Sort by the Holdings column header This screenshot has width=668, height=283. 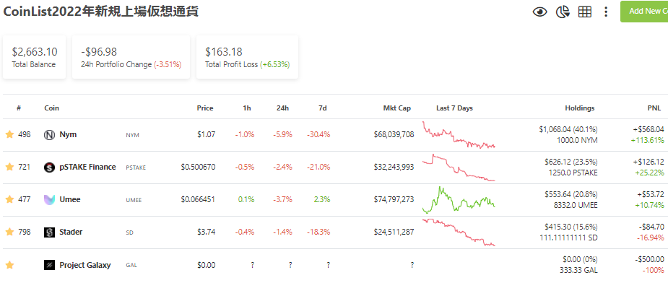point(579,108)
